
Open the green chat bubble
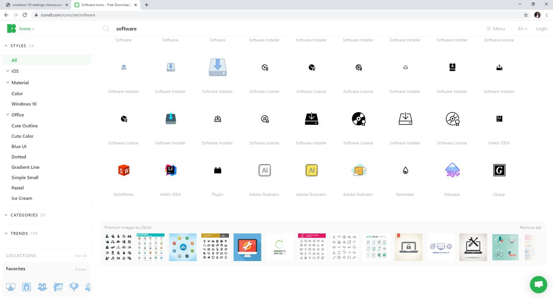coord(538,284)
